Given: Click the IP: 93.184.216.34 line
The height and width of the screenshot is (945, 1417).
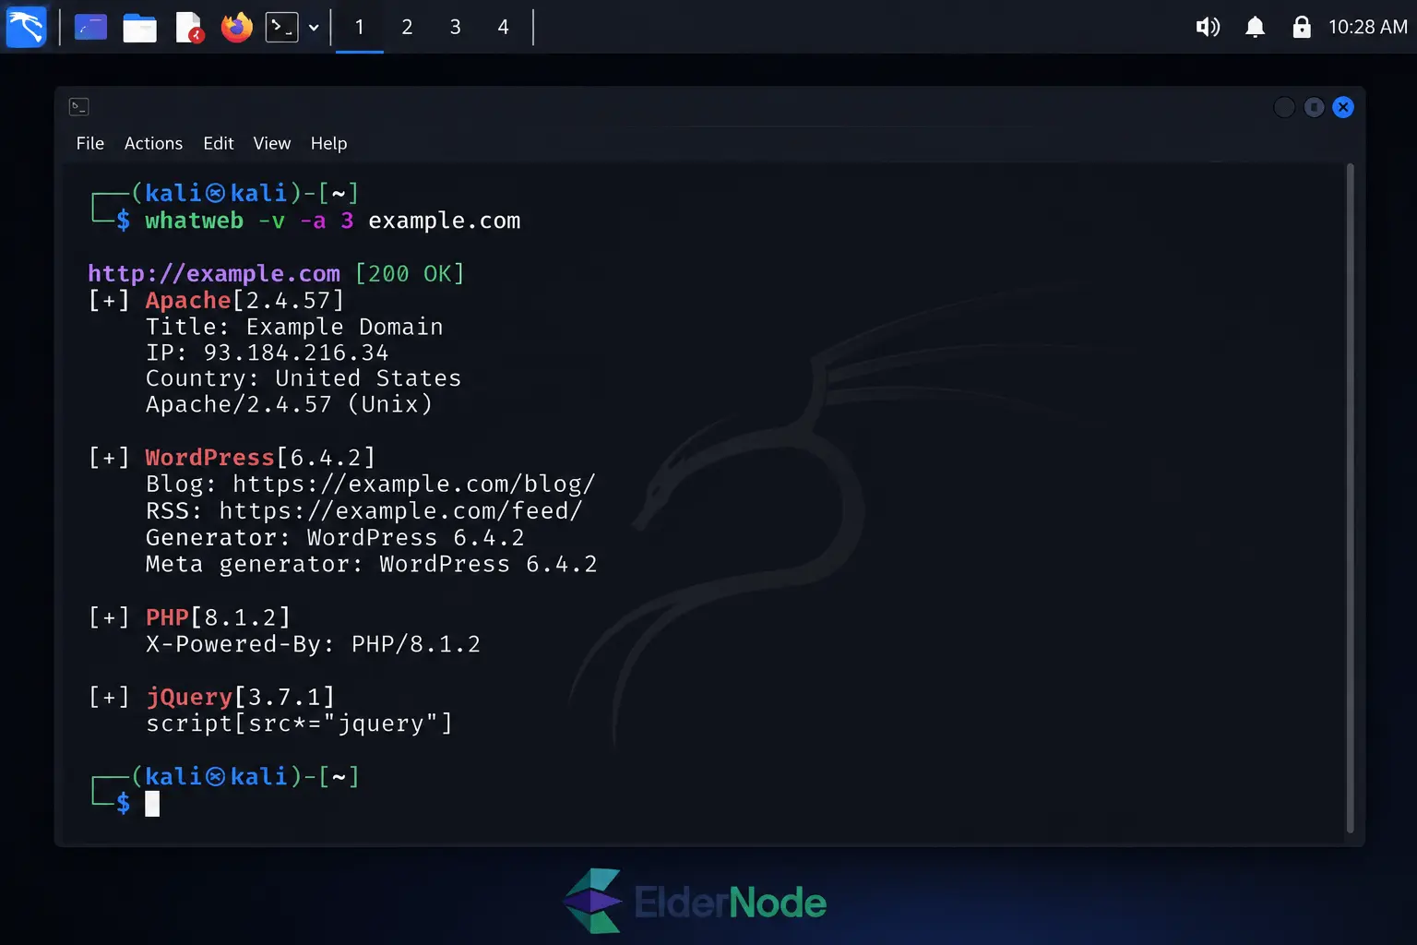Looking at the screenshot, I should (x=268, y=353).
